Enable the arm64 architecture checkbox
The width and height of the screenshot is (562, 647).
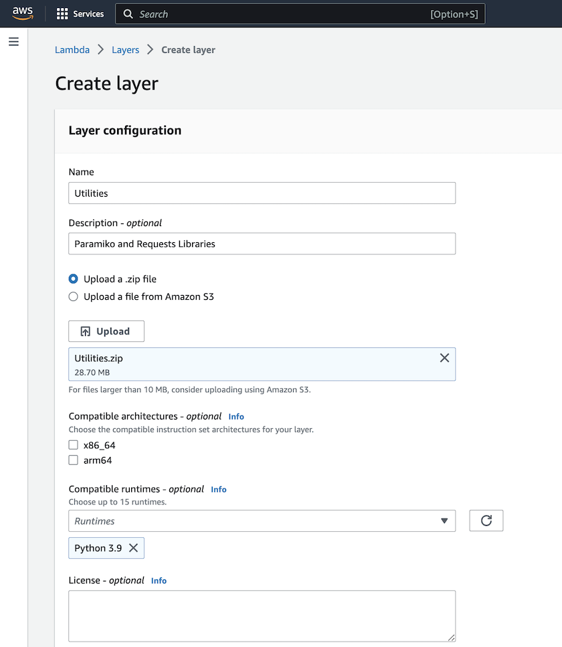tap(74, 460)
